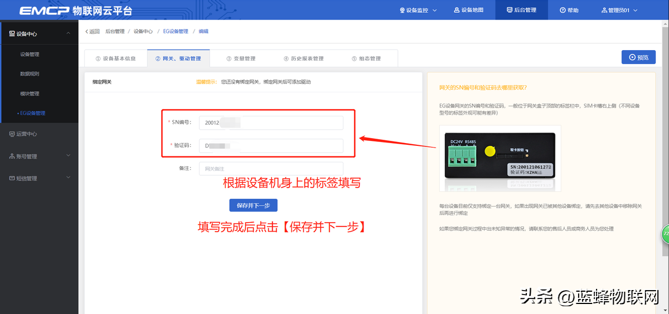Open the 帮助 help icon

pos(563,10)
